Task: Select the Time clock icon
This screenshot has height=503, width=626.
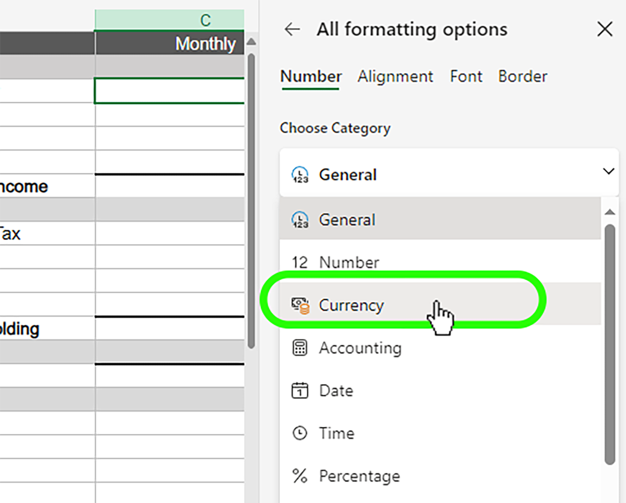Action: (x=300, y=433)
